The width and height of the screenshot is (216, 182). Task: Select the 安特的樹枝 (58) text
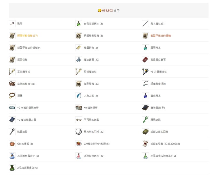(26, 84)
